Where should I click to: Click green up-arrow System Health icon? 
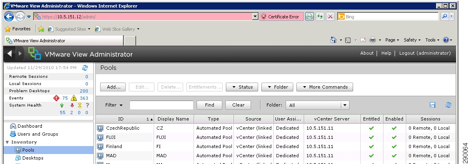[62, 105]
